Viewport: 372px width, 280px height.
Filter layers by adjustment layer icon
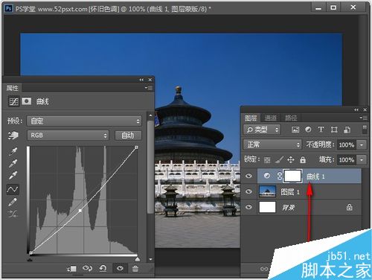(x=308, y=130)
